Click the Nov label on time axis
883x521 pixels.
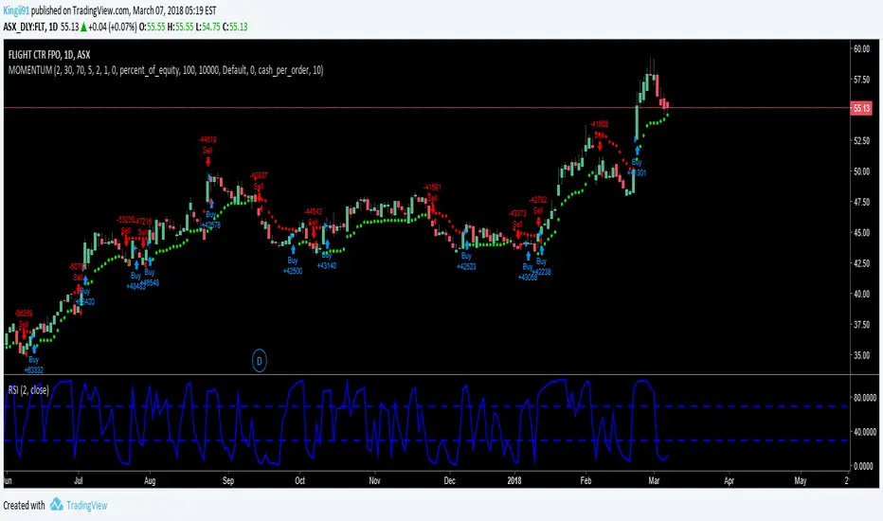(374, 480)
